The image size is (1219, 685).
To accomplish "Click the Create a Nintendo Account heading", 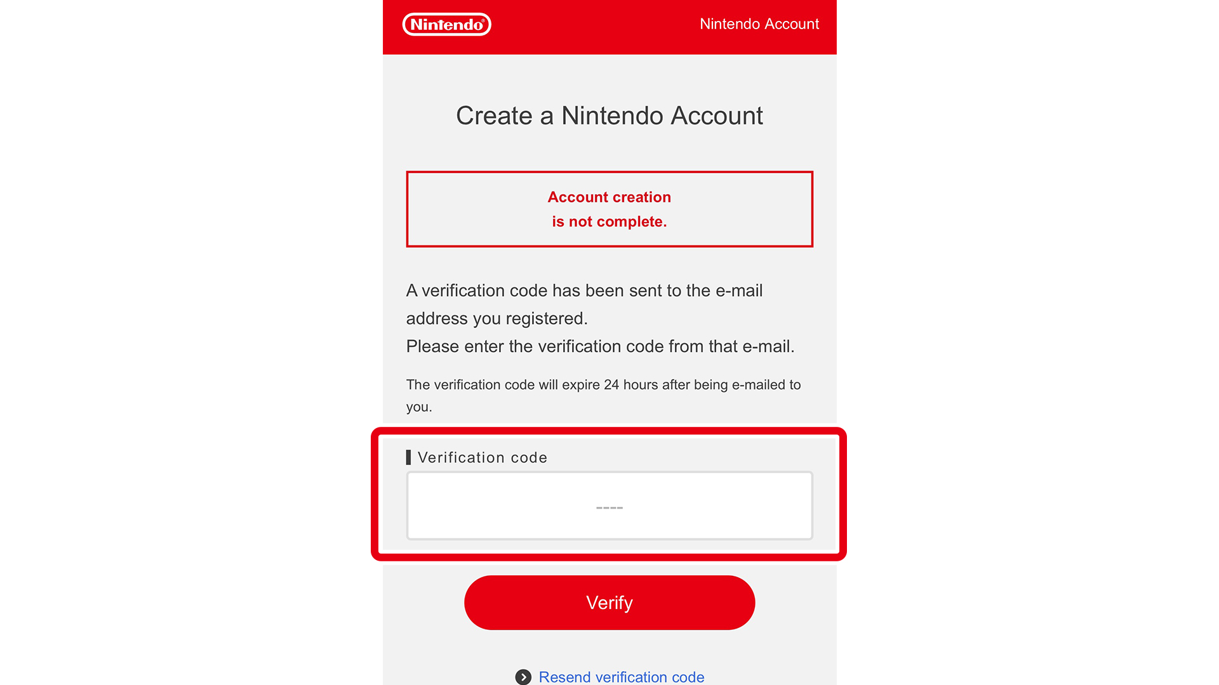I will 609,115.
